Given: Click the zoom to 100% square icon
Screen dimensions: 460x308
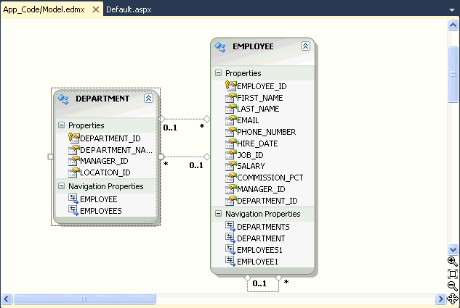Looking at the screenshot, I should click(453, 274).
